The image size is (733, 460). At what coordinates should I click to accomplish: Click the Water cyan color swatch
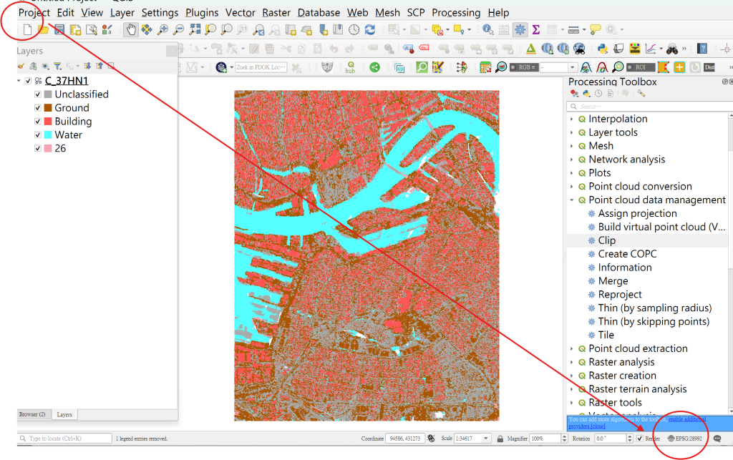[x=48, y=135]
